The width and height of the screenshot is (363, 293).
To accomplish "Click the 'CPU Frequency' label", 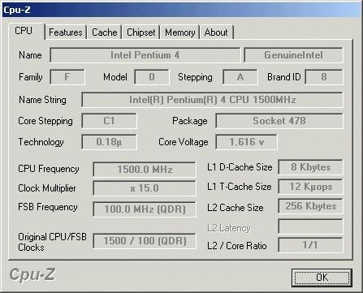I will (x=49, y=169).
